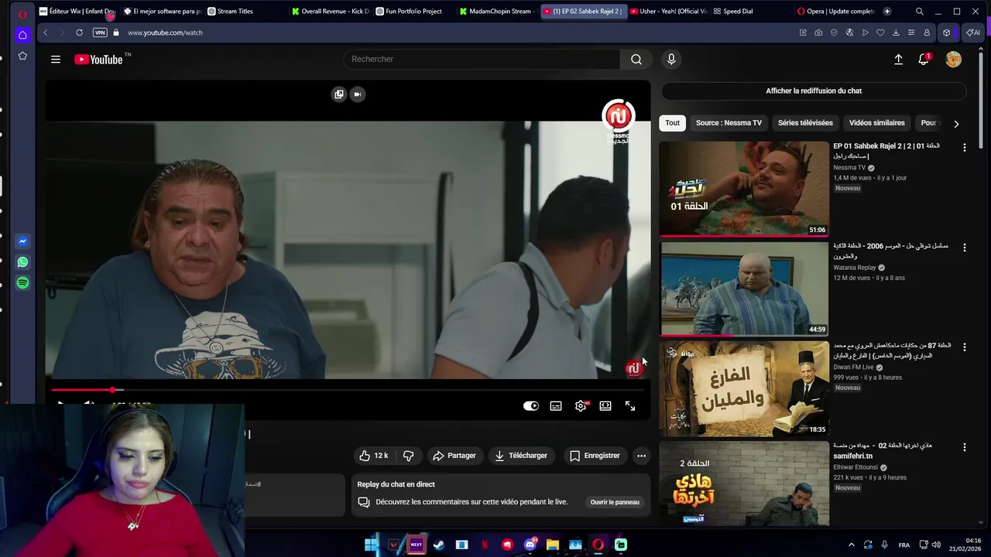Like the video with 12 k thumbs up
The image size is (991, 557).
pyautogui.click(x=373, y=456)
